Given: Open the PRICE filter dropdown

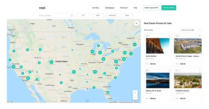Looking at the screenshot, I should 98,15.
